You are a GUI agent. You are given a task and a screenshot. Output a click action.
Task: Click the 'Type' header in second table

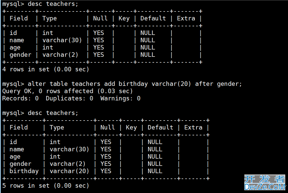[x=57, y=128]
